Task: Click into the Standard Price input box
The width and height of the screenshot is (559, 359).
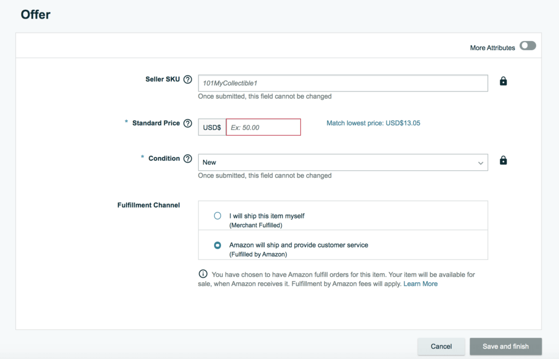Action: tap(263, 127)
